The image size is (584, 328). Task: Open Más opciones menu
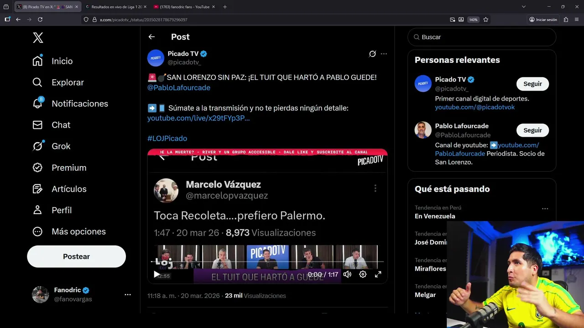click(x=69, y=231)
